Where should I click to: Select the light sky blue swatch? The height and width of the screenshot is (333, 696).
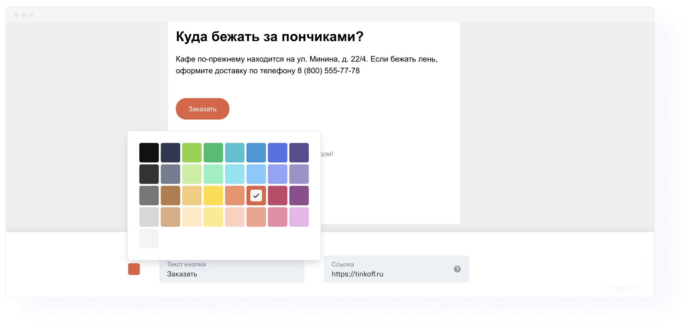[256, 174]
